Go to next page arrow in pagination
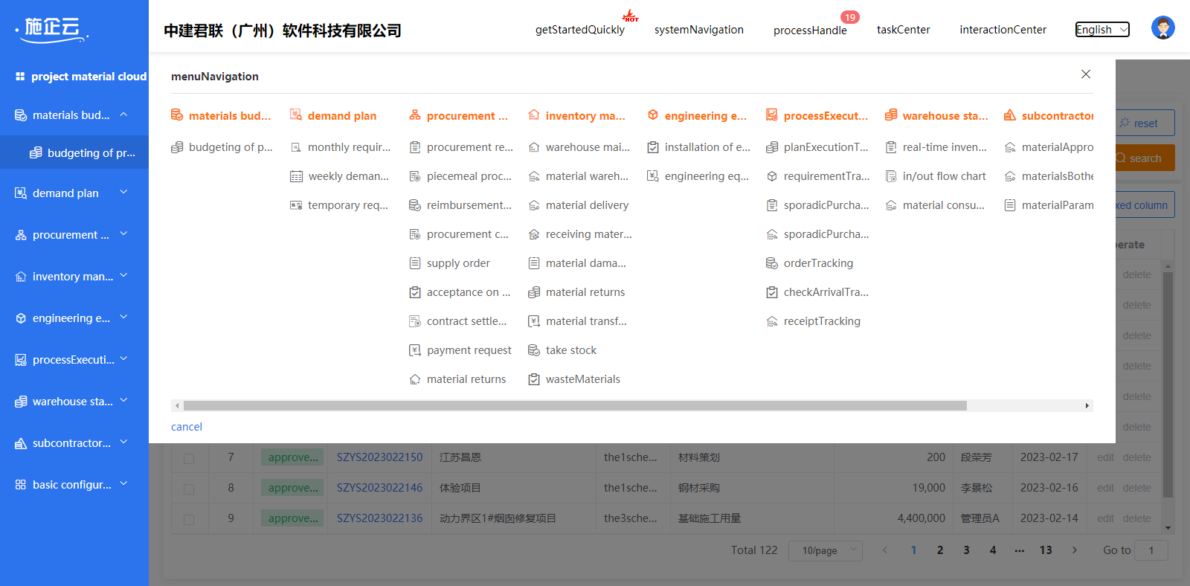Viewport: 1190px width, 586px height. coord(1074,550)
